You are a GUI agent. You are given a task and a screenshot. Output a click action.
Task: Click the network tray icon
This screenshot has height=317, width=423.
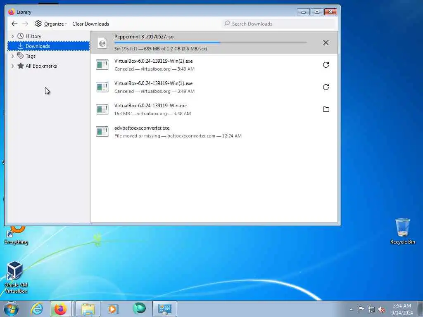click(x=371, y=309)
